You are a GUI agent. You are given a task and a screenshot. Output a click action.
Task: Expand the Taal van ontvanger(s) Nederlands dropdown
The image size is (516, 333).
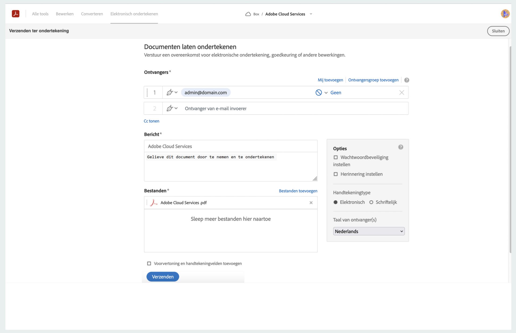pos(368,231)
